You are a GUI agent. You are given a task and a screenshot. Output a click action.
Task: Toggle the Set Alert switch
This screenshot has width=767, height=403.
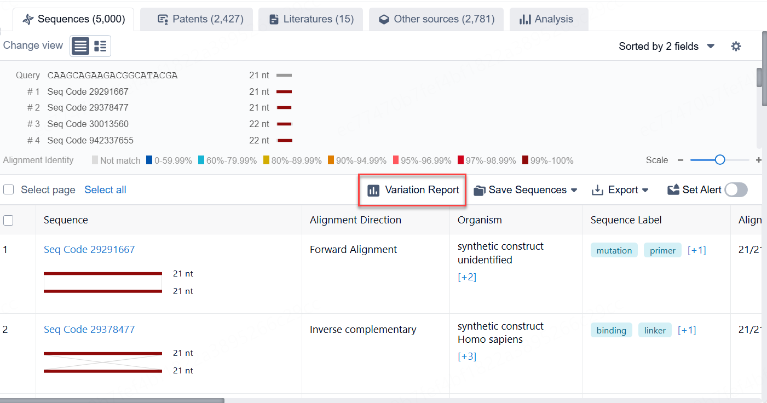pyautogui.click(x=736, y=190)
